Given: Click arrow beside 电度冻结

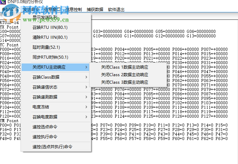Looking at the screenshot, I should 86,107.
